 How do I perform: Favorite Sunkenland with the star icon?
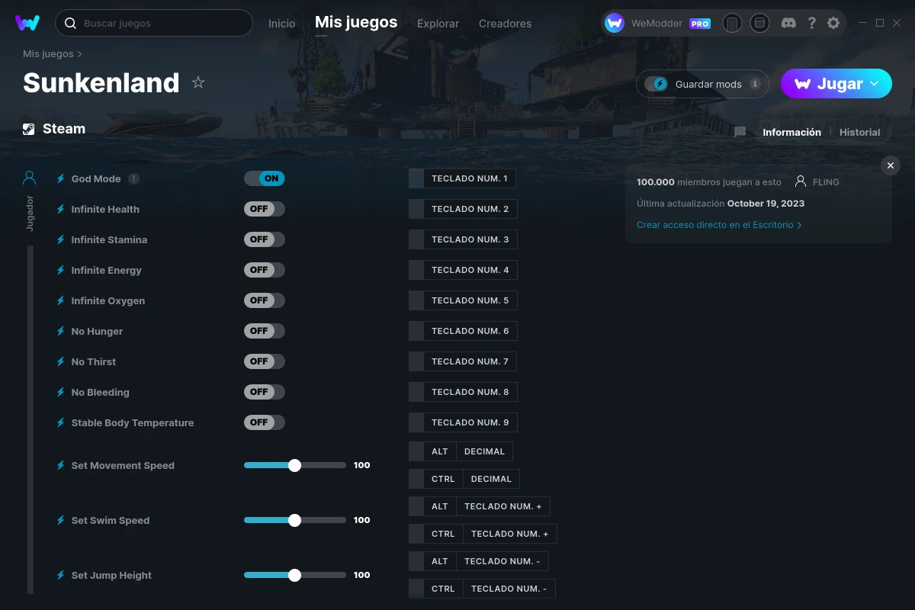pos(198,82)
